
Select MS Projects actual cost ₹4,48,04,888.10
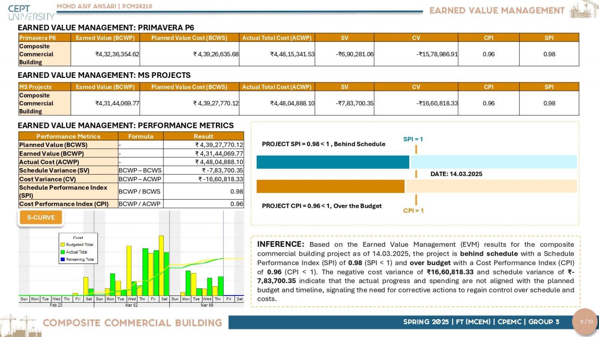(292, 103)
